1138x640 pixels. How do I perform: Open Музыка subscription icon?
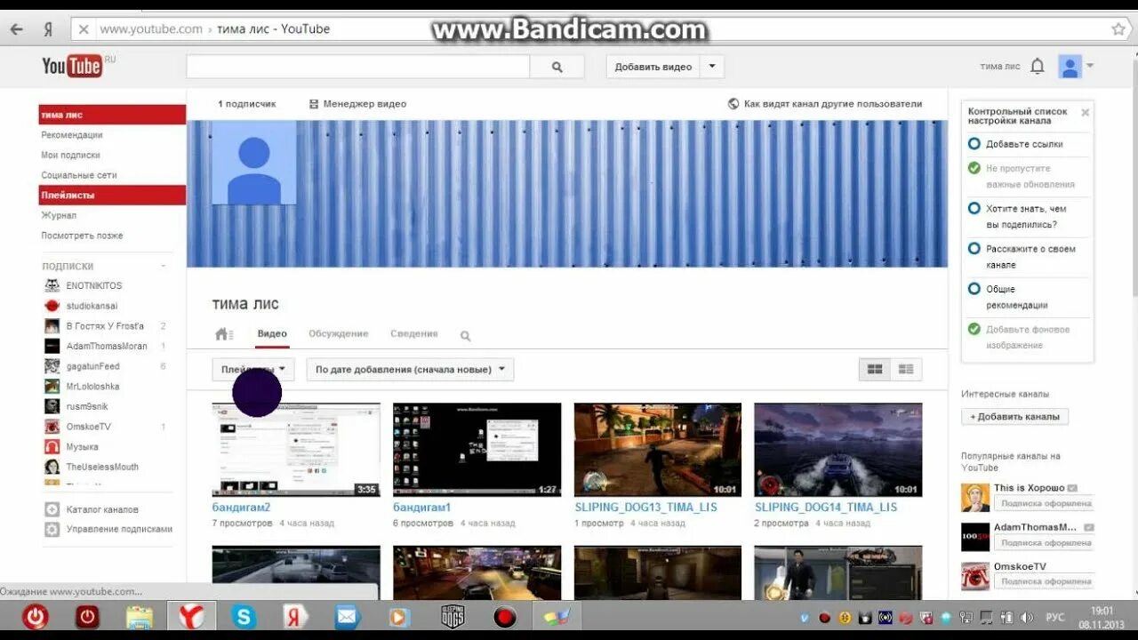52,447
